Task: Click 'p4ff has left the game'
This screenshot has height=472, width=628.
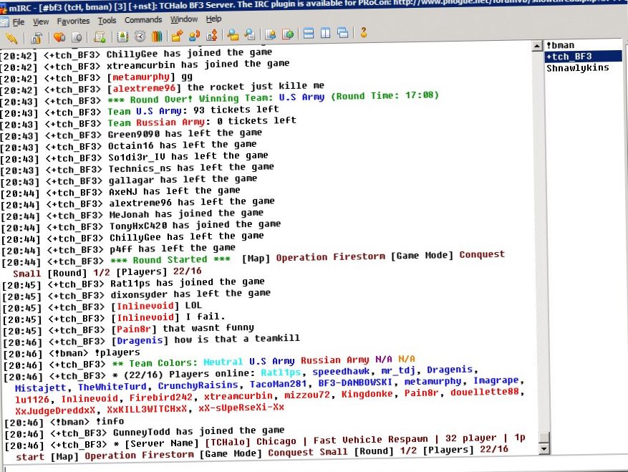Action: pos(173,248)
